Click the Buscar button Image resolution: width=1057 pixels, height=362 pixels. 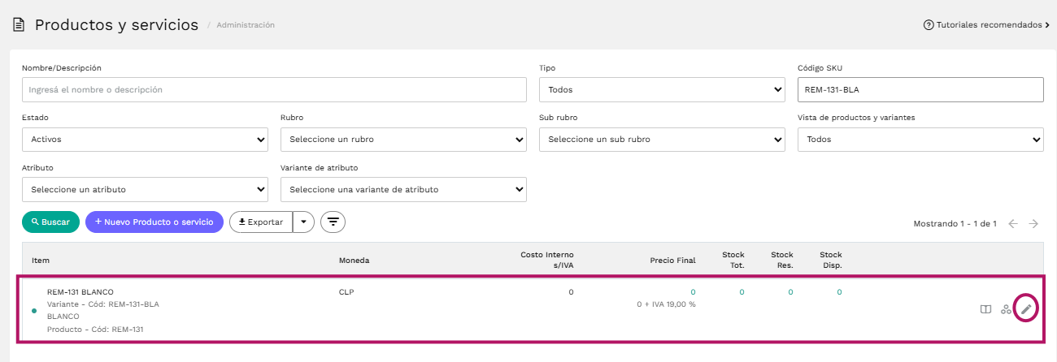coord(50,222)
